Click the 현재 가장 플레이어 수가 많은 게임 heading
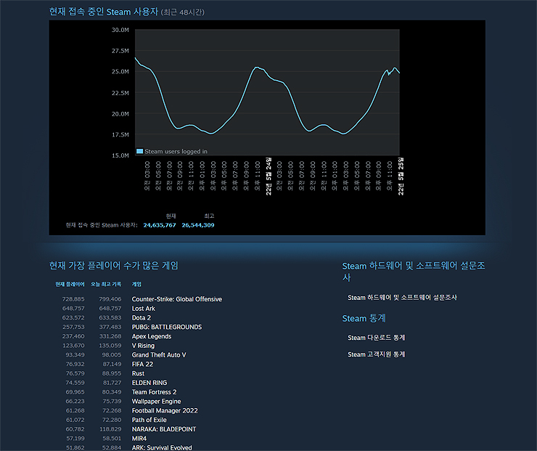The height and width of the screenshot is (451, 537). coord(114,266)
